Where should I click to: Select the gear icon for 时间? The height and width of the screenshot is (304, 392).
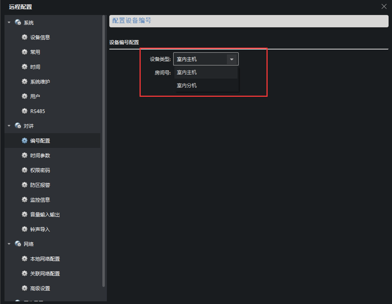coord(25,67)
